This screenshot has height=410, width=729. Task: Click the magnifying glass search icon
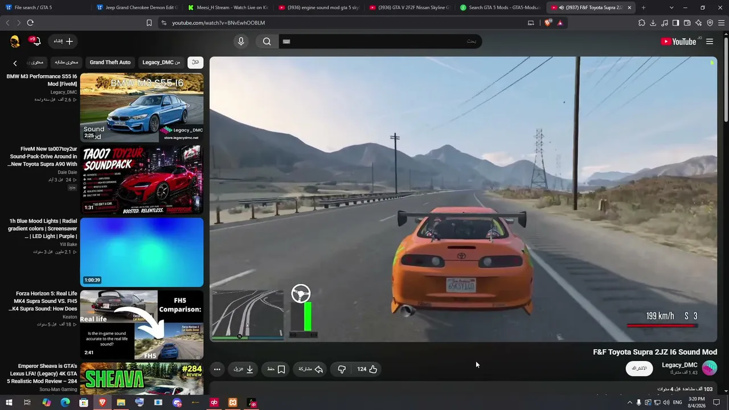[267, 41]
